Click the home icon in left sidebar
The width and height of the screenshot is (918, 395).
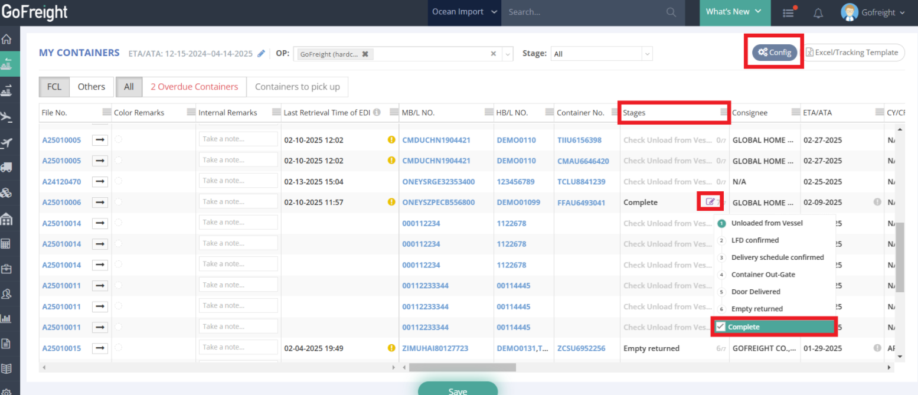click(7, 40)
